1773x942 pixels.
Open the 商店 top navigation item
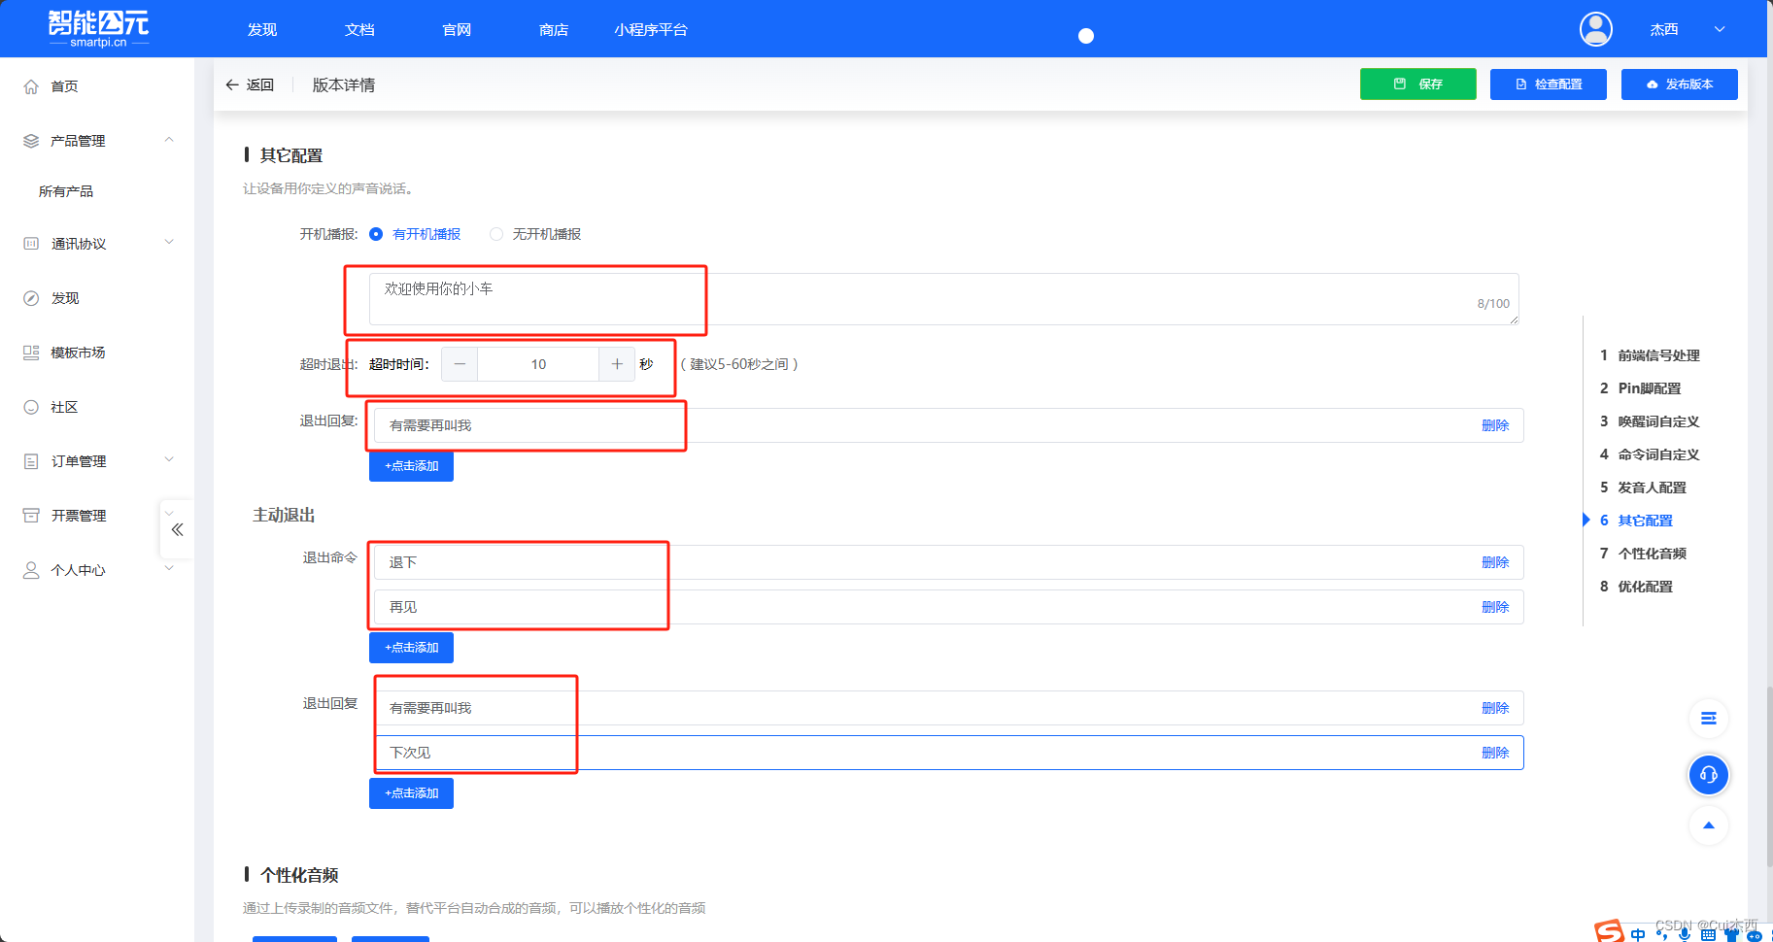[554, 30]
